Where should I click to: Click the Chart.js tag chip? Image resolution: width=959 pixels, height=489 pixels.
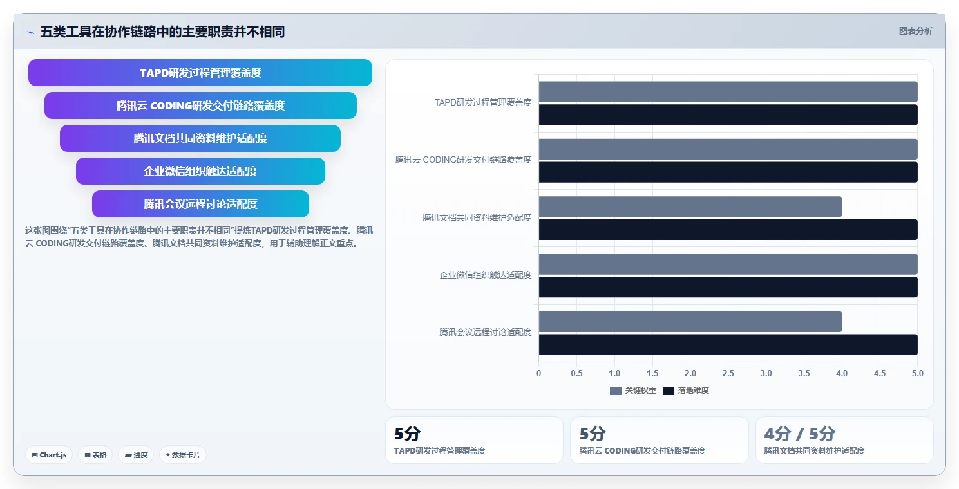click(49, 455)
